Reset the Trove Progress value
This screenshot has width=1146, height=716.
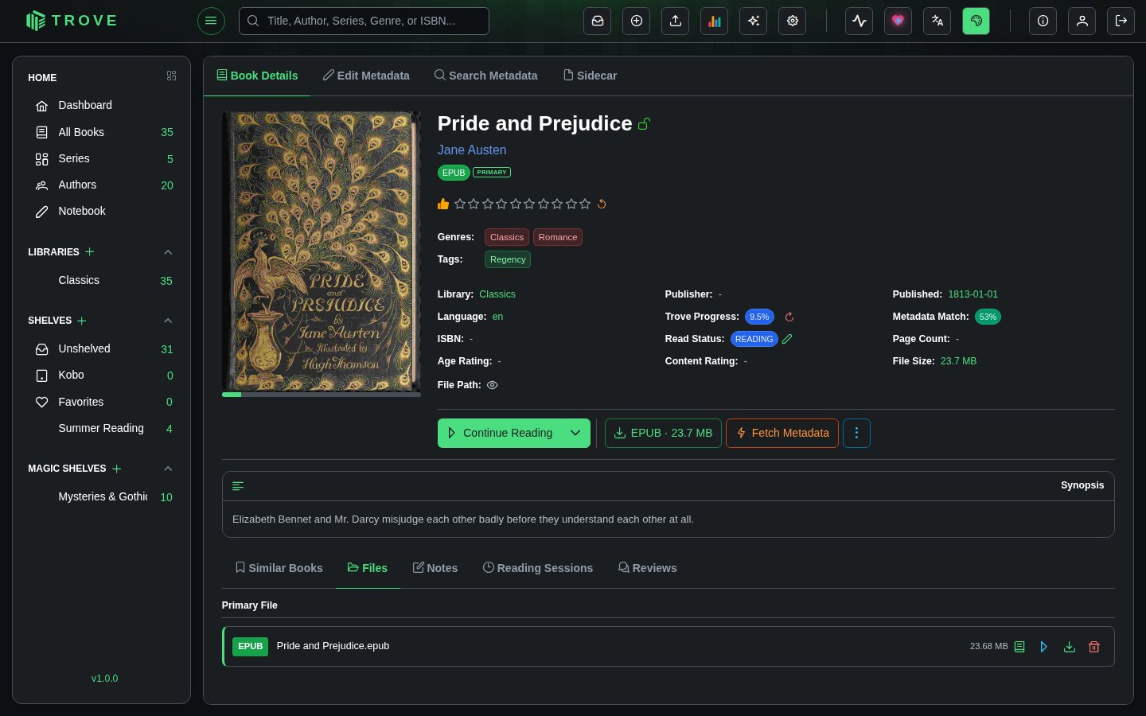coord(789,317)
